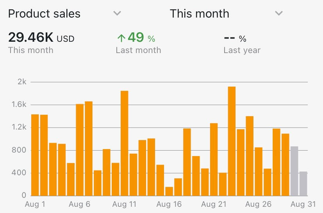Viewport: 323px width, 213px height.
Task: Select the shortest orange bar in chart
Action: click(x=169, y=191)
